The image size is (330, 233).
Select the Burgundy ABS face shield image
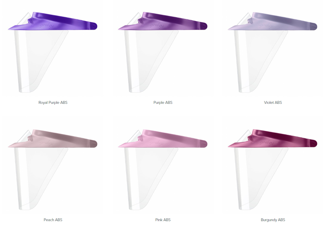coord(273,170)
